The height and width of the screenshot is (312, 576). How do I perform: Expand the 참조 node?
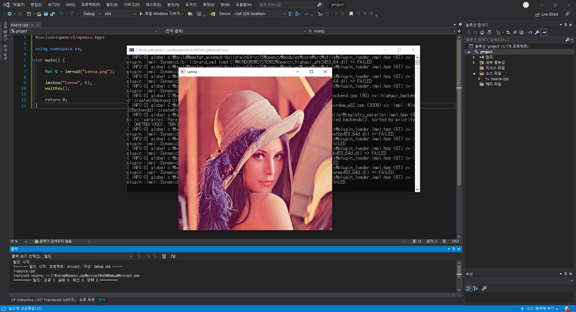point(474,57)
